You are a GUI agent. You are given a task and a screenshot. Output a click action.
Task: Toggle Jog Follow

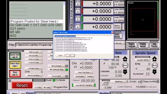[154, 45]
